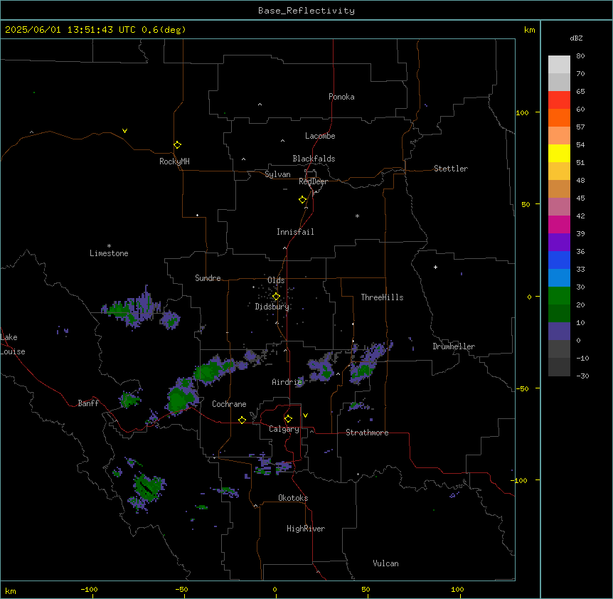Select the green 20-30 dBZ legend swatch
The image size is (613, 599).
[x=559, y=296]
